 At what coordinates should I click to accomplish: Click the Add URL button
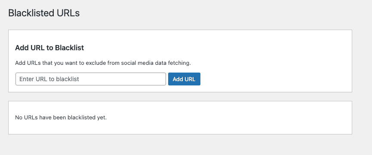184,79
